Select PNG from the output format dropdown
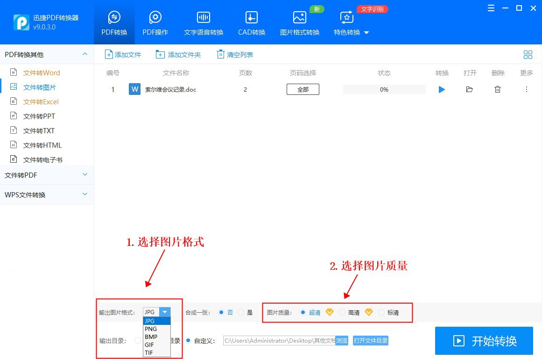 click(x=150, y=329)
